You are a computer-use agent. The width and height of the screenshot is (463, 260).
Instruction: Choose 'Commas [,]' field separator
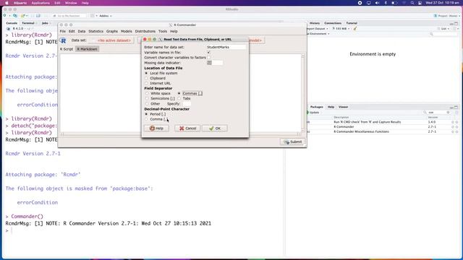coord(179,93)
